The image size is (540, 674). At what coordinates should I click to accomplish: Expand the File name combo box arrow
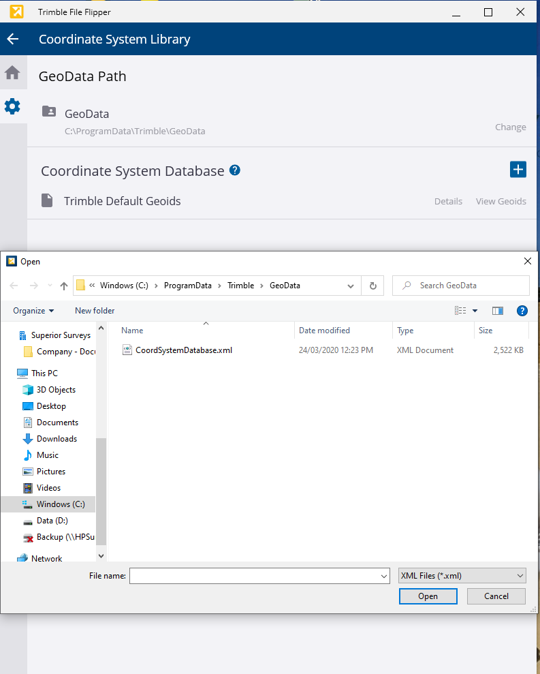(383, 575)
